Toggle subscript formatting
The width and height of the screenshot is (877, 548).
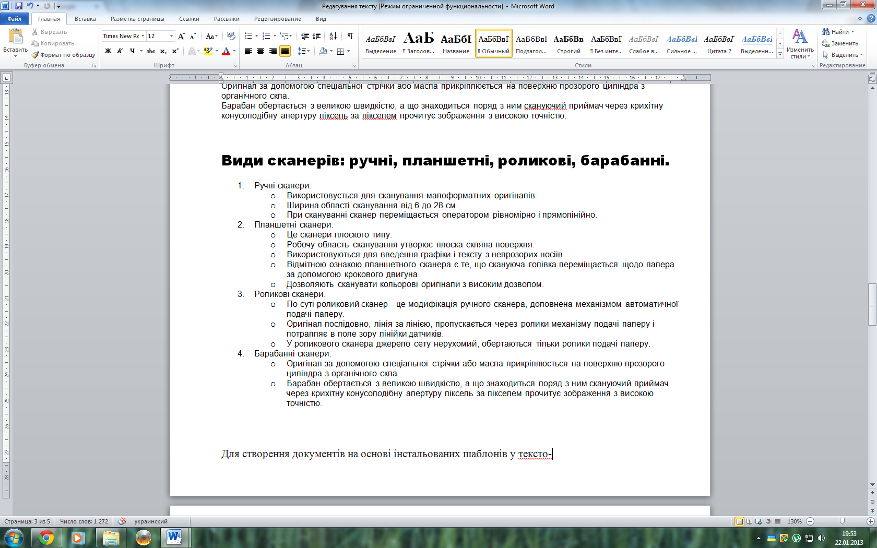[x=163, y=51]
